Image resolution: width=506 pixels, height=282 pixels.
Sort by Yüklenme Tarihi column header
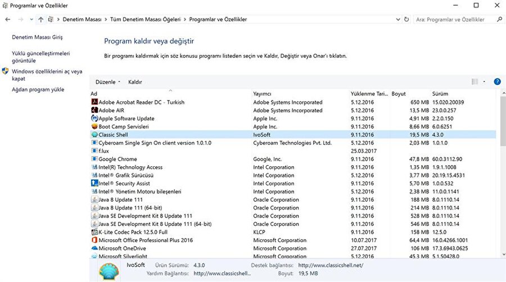point(369,93)
